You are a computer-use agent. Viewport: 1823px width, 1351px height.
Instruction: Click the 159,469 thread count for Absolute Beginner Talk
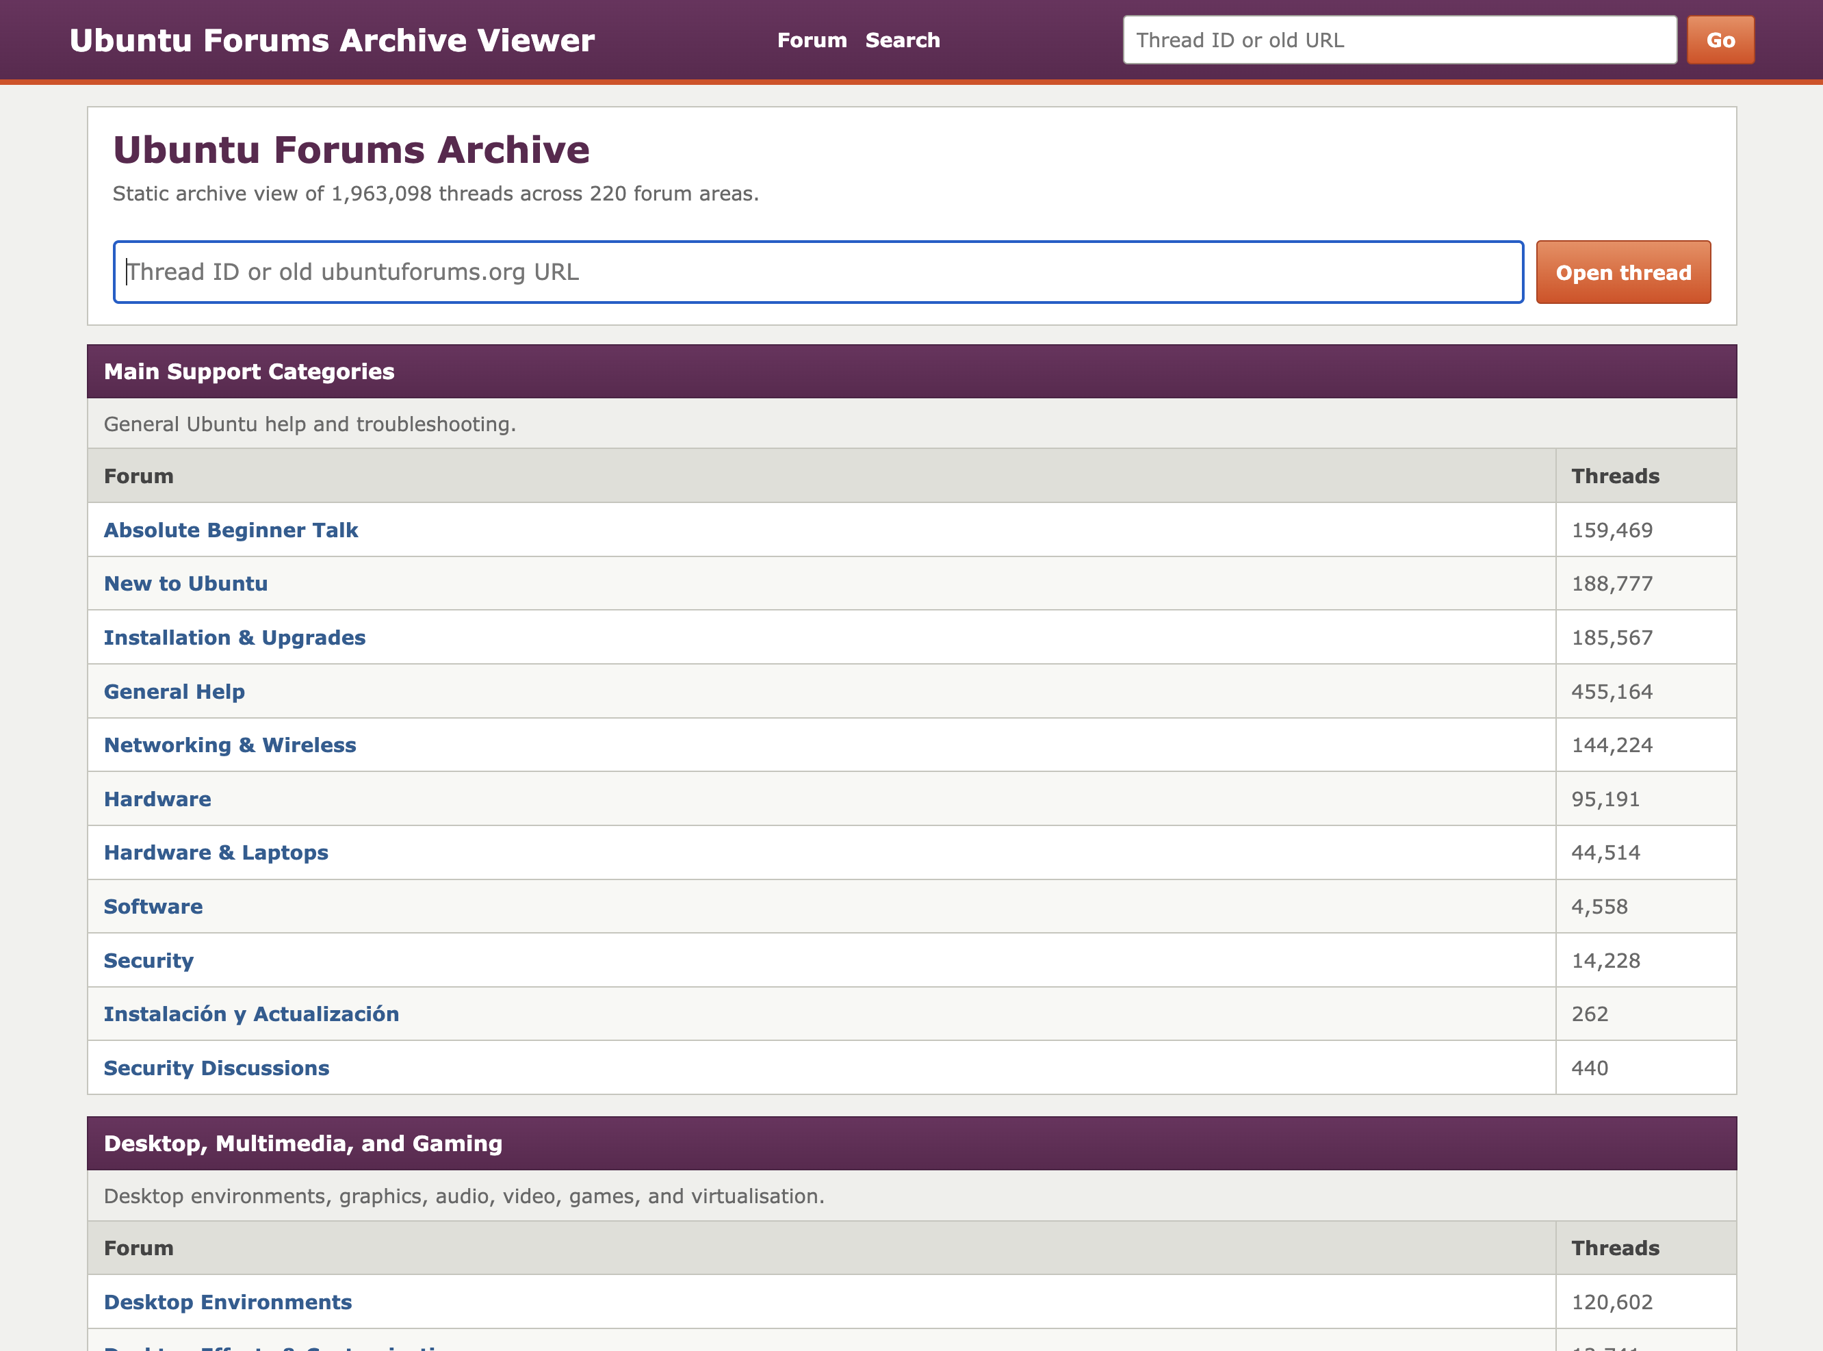[x=1612, y=530]
